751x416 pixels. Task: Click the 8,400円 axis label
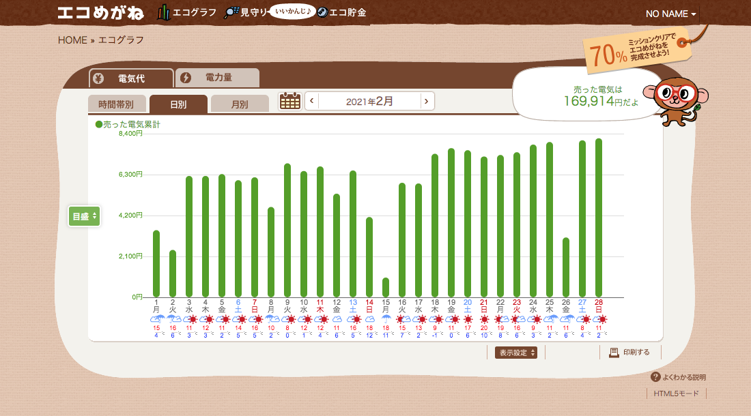pyautogui.click(x=131, y=134)
